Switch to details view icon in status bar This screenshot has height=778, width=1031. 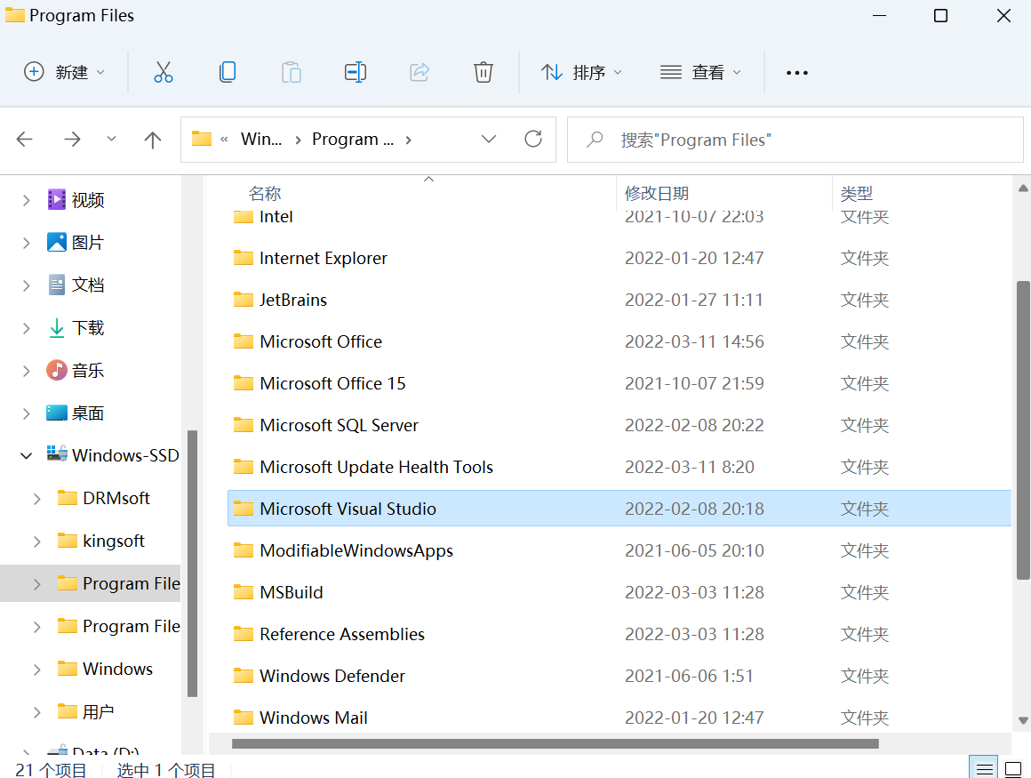984,769
